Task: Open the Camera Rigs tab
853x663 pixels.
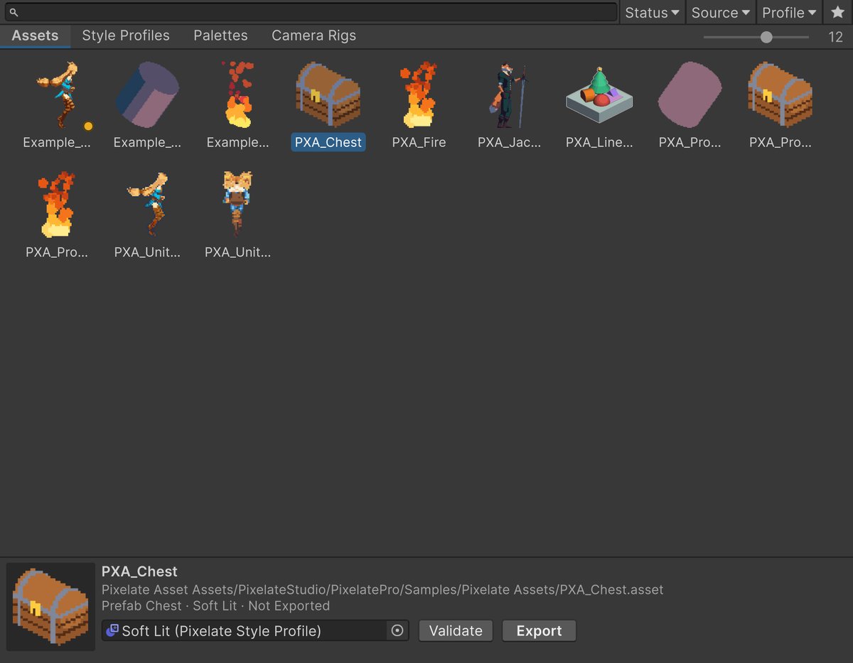Action: [313, 36]
